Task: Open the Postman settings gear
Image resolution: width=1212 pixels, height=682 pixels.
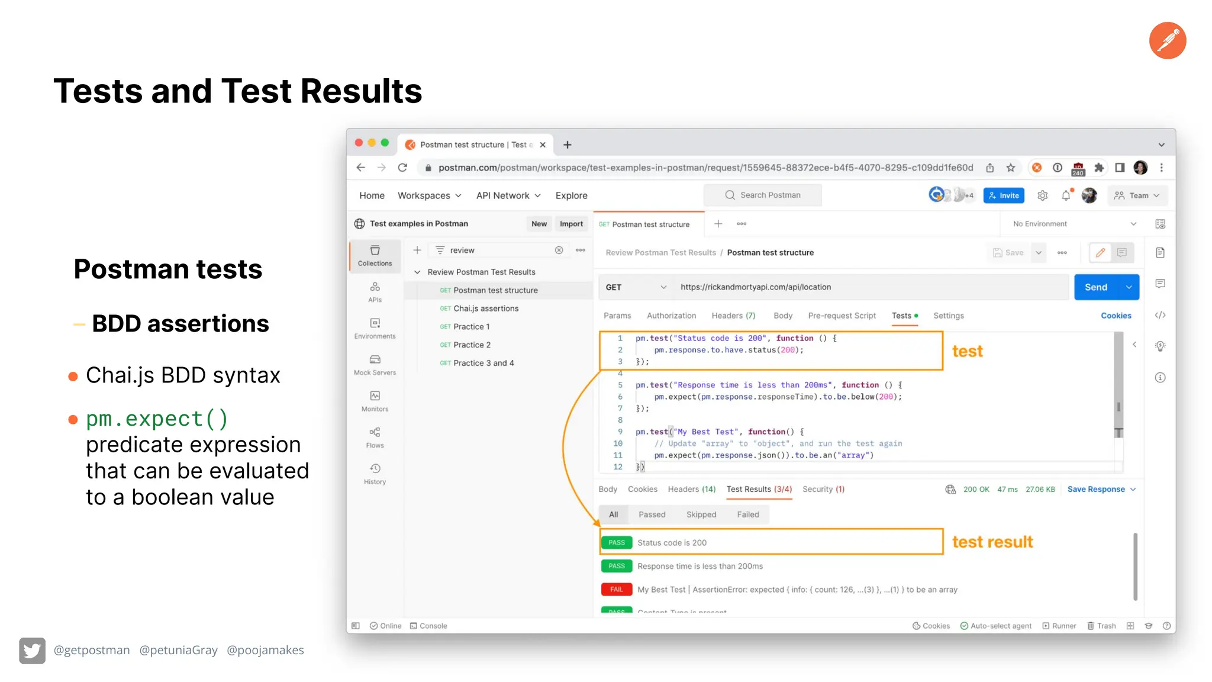Action: click(1042, 195)
